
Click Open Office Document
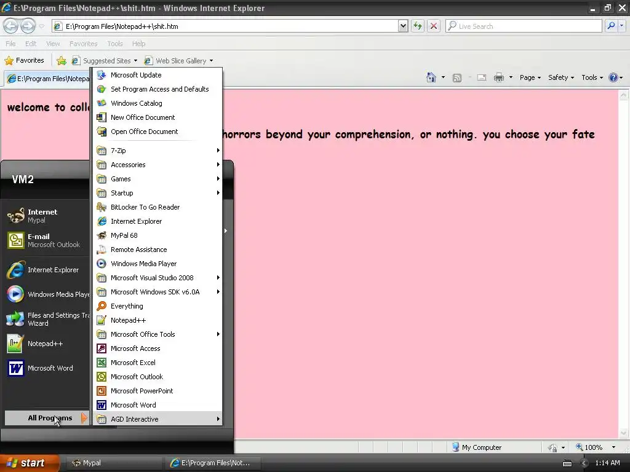tap(157, 132)
